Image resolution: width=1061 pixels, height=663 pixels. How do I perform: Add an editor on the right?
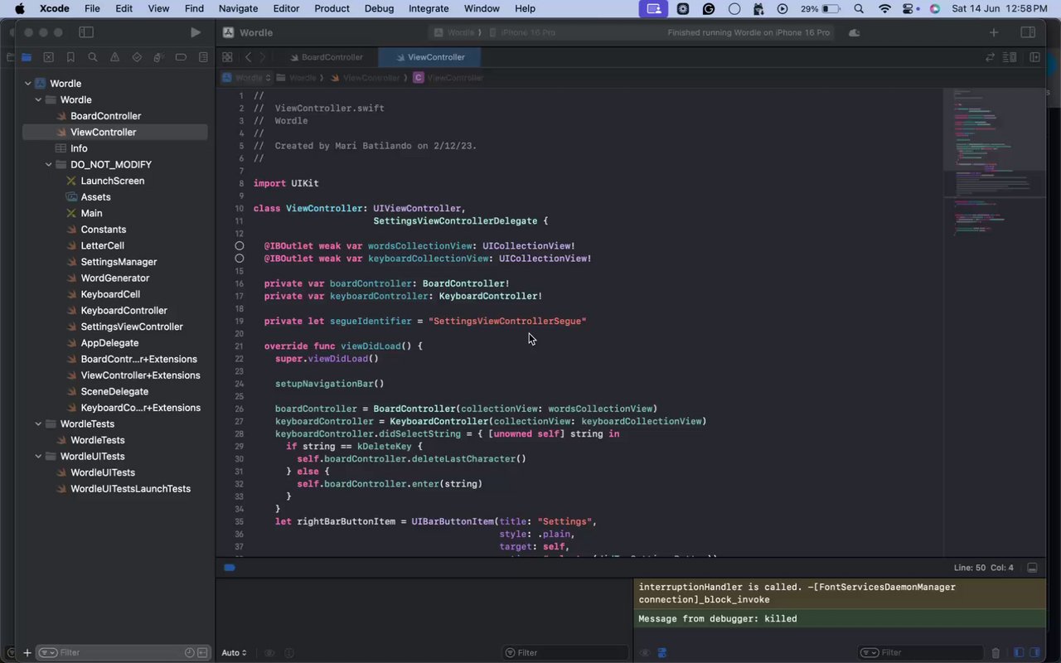click(x=1034, y=57)
